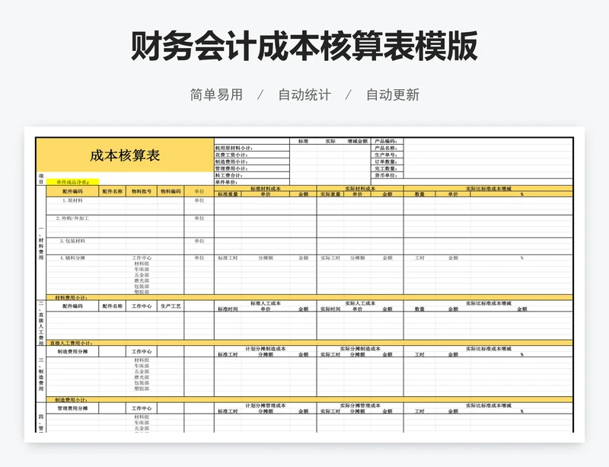Click the 材料费用小计 subtotal row
Image resolution: width=609 pixels, height=467 pixels.
tap(309, 297)
